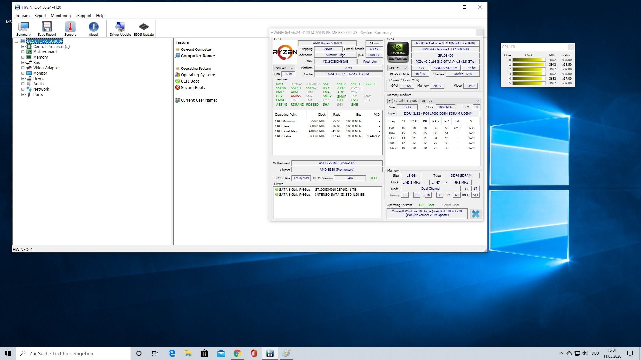Select Video Adapter in the tree
This screenshot has height=360, width=641.
coord(46,68)
